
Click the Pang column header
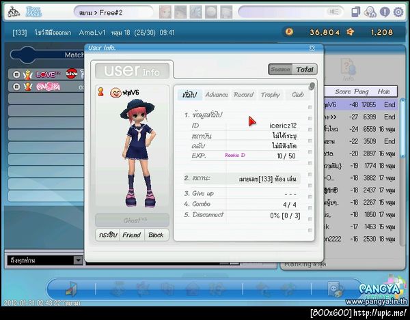[361, 91]
